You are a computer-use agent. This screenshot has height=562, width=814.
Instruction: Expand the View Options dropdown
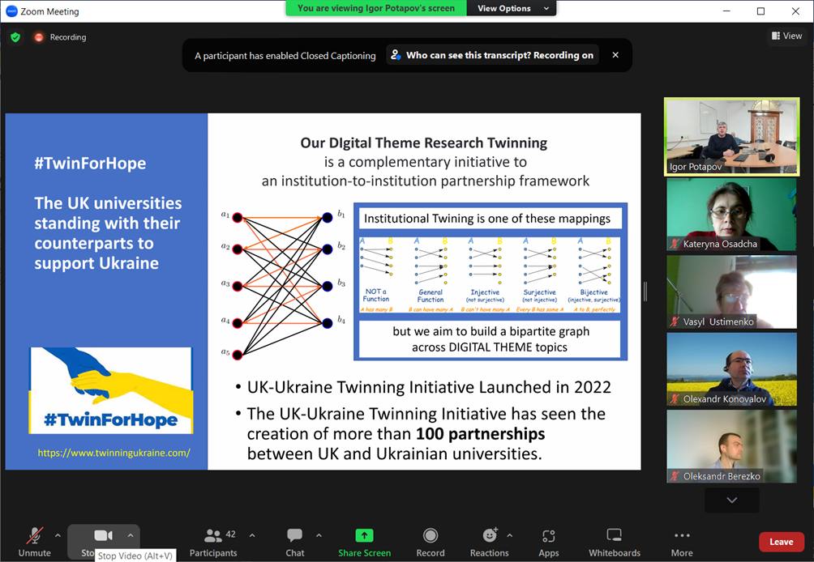coord(513,8)
